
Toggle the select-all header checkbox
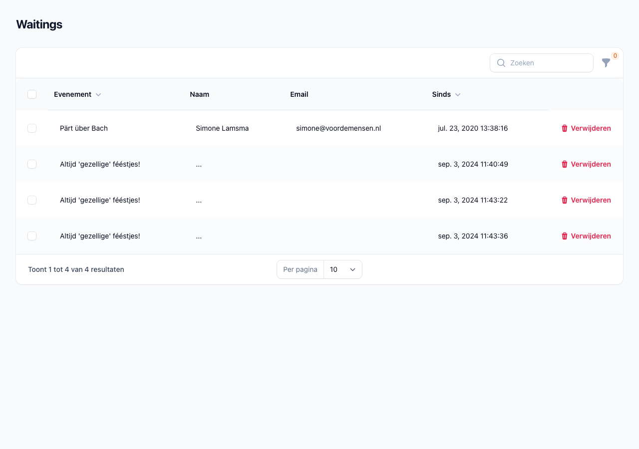pos(32,94)
